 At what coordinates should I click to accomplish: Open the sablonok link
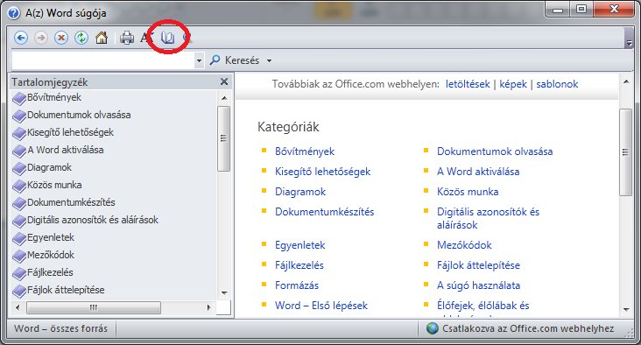557,84
